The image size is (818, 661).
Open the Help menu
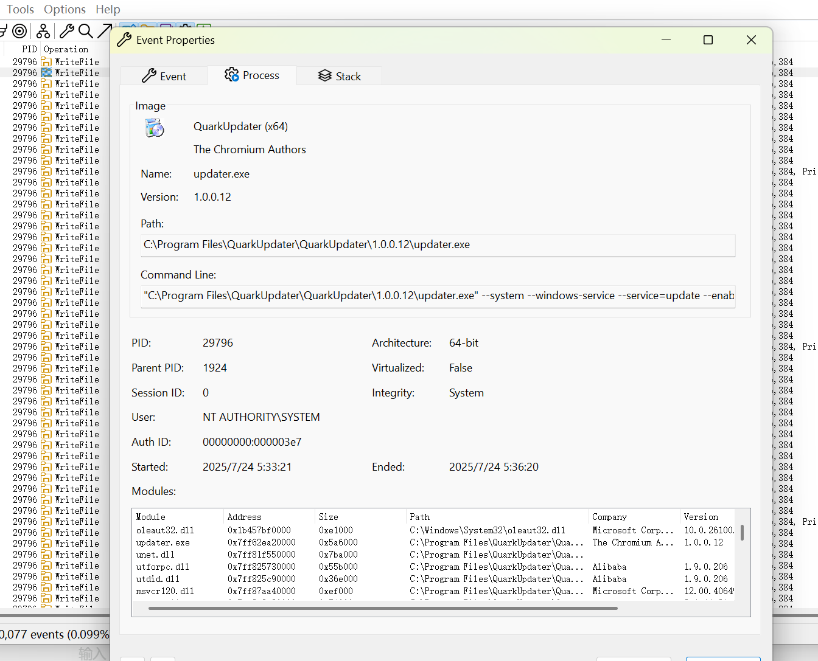tap(108, 9)
